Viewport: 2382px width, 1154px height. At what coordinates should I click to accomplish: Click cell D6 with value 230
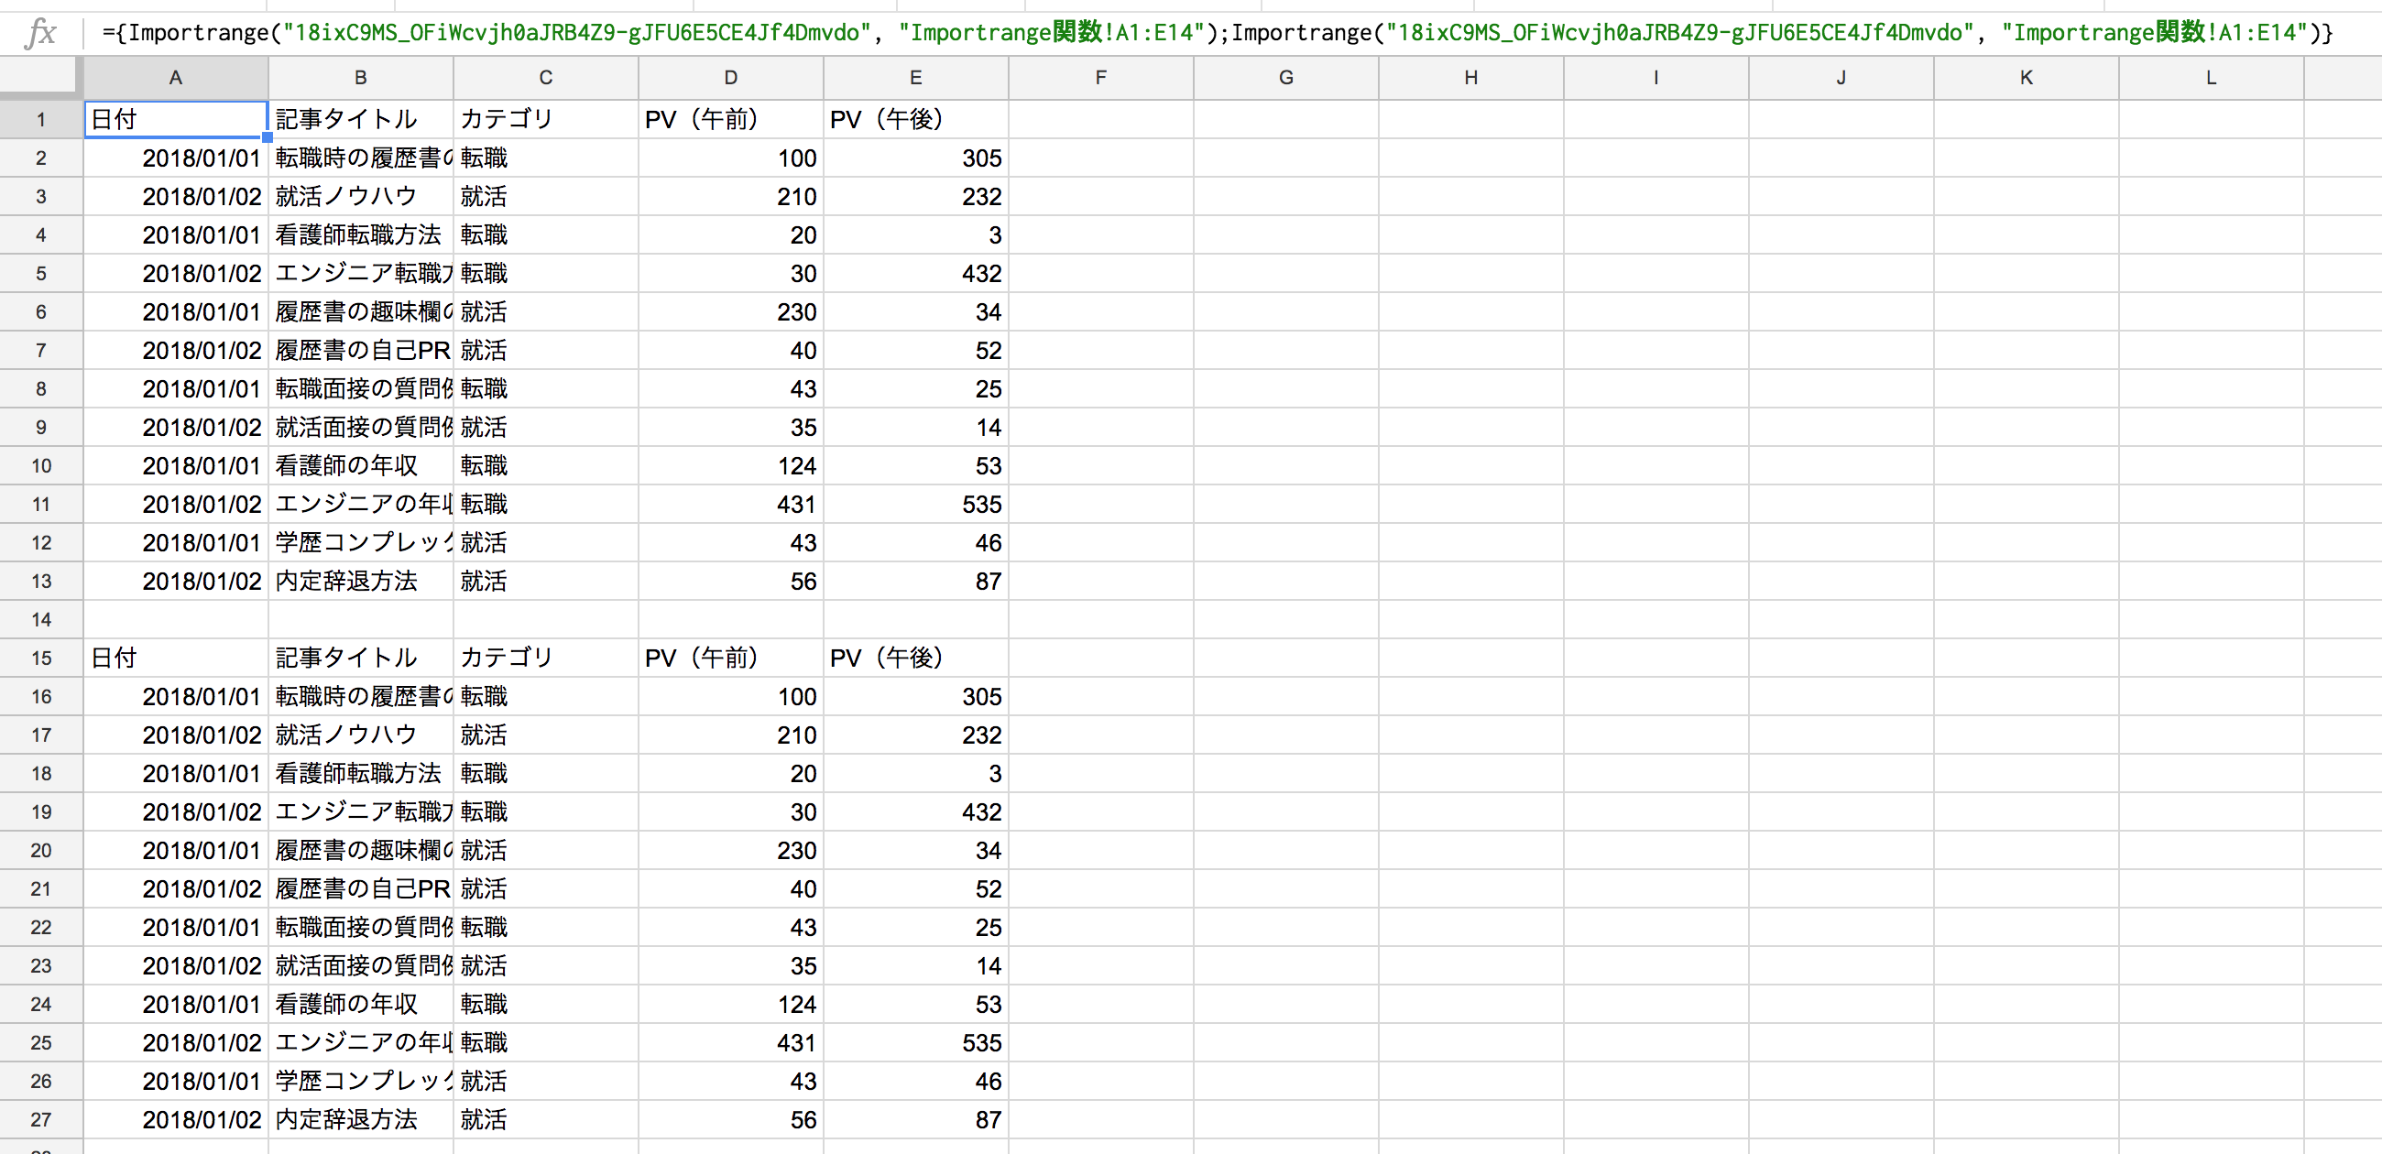pos(730,312)
